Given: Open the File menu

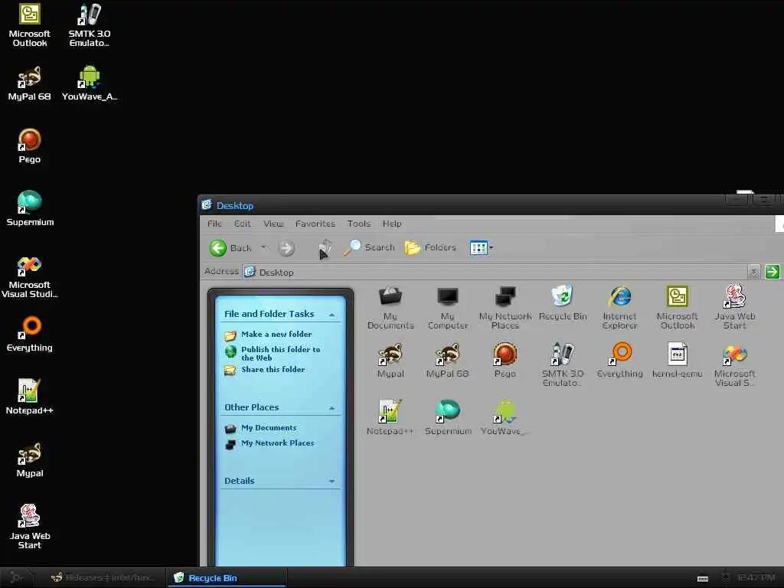Looking at the screenshot, I should [214, 224].
